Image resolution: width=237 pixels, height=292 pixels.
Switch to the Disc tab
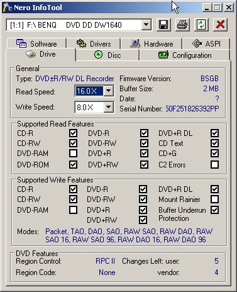pyautogui.click(x=107, y=55)
